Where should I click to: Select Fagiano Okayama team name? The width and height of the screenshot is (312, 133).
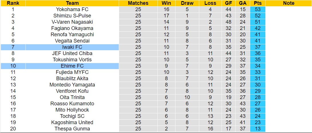tap(72, 28)
